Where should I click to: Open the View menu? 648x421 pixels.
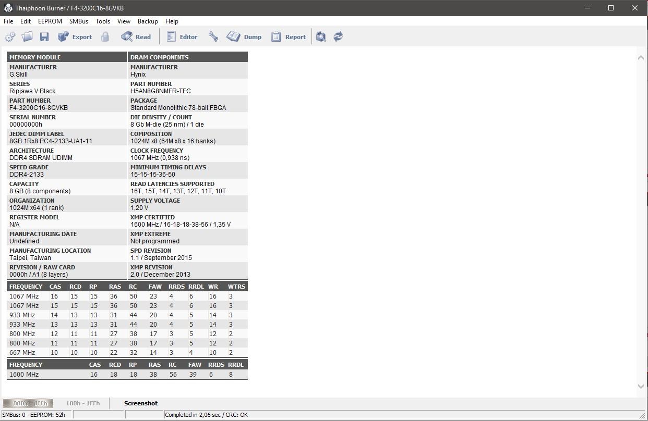124,21
